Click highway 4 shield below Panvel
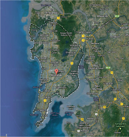The width and height of the screenshot is (129, 137). tap(122, 104)
